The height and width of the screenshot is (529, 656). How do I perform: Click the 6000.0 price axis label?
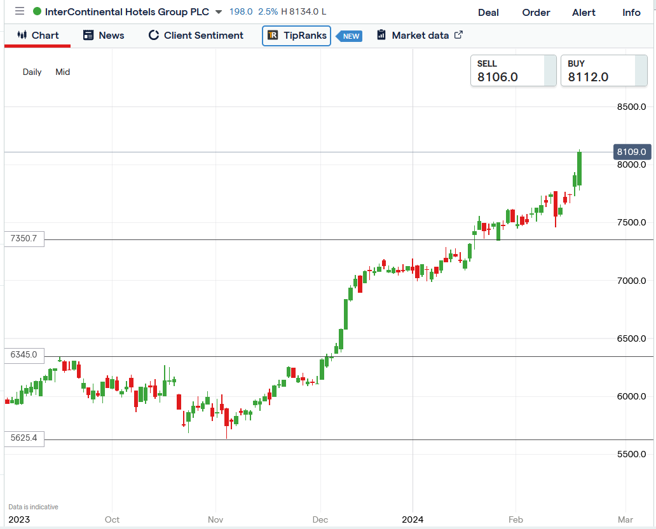tap(631, 396)
